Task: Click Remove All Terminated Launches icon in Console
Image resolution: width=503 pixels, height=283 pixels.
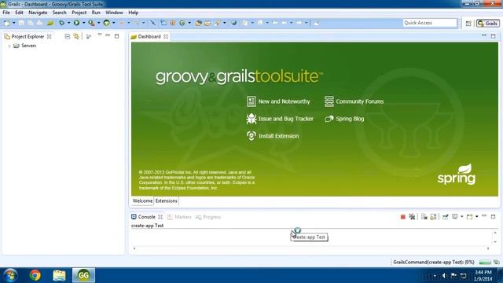Action: coord(412,217)
